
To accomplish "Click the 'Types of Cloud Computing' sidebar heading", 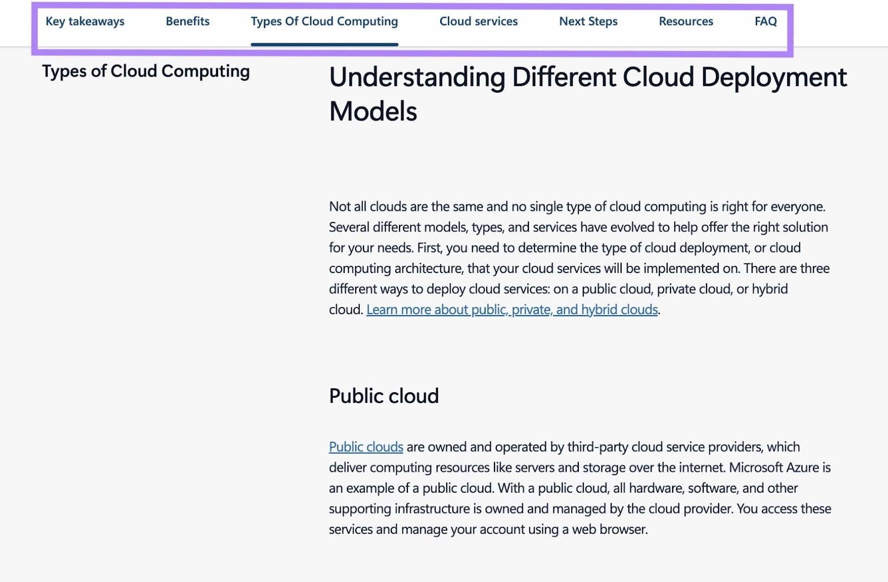I will [x=146, y=71].
